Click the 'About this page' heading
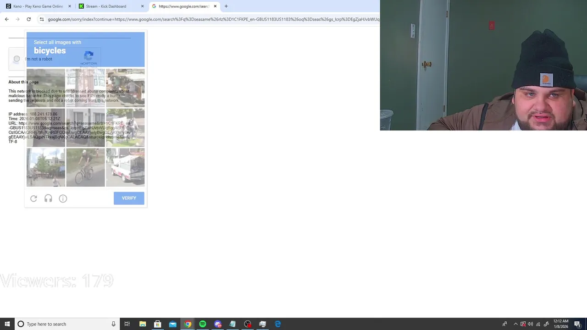587x330 pixels. click(x=23, y=82)
